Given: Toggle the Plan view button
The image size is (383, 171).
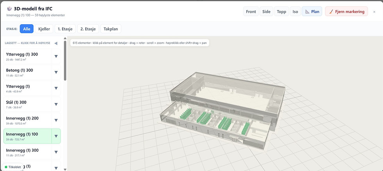Looking at the screenshot, I should (x=312, y=11).
